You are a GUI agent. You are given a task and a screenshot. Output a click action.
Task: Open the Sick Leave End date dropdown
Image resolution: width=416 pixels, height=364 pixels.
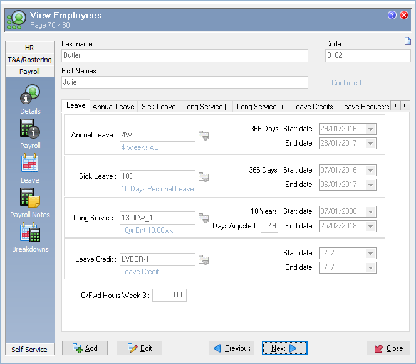(x=370, y=185)
